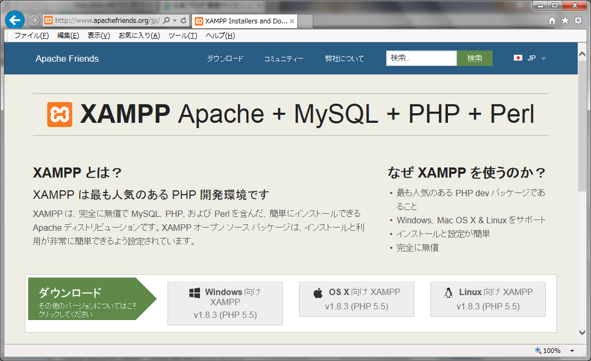This screenshot has width=591, height=361.
Task: Open the ツール(T) menu
Action: click(x=183, y=36)
